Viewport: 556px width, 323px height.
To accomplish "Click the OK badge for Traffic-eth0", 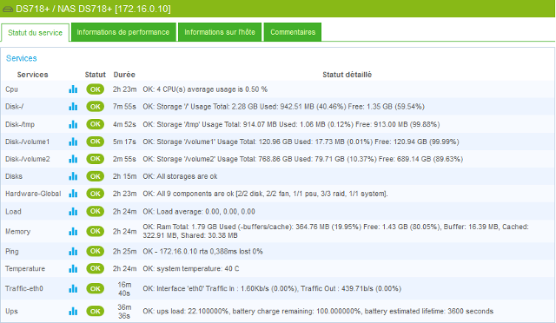I will coord(95,288).
